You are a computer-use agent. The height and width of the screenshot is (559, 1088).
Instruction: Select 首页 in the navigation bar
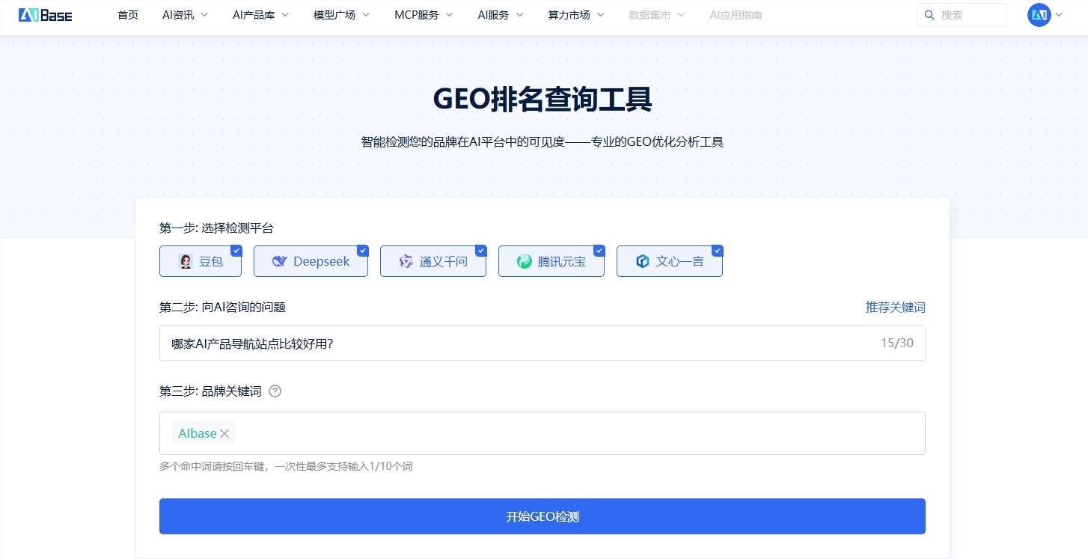tap(127, 14)
